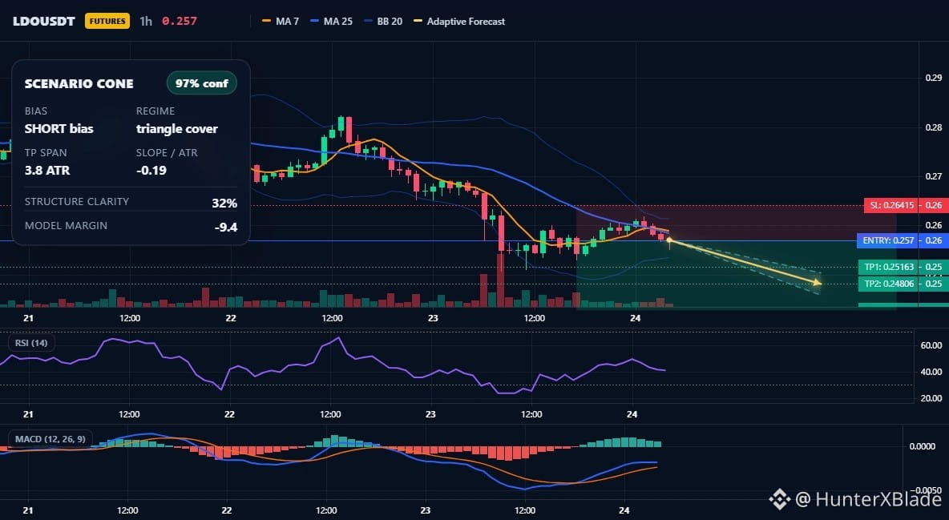The width and height of the screenshot is (949, 520).
Task: Toggle the BB 20 legend entry
Action: (x=383, y=21)
